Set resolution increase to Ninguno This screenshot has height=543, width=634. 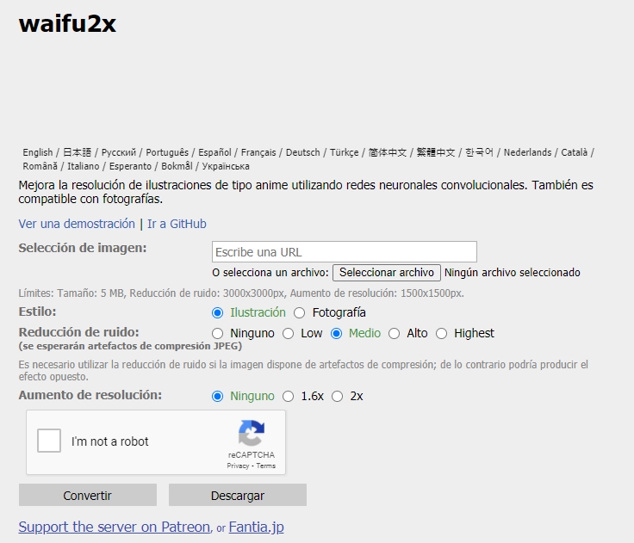pyautogui.click(x=218, y=397)
